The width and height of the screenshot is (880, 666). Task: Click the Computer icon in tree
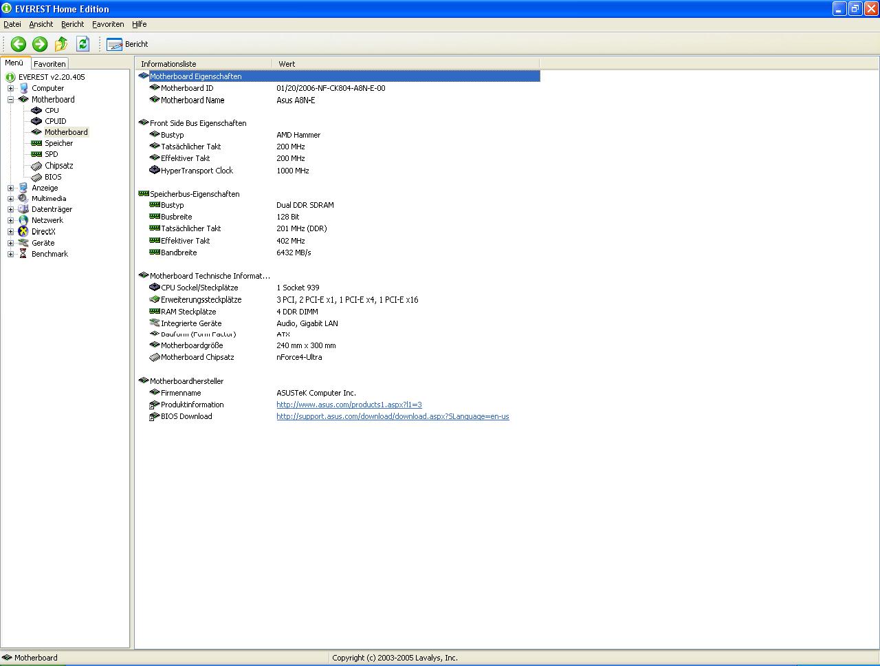[23, 88]
